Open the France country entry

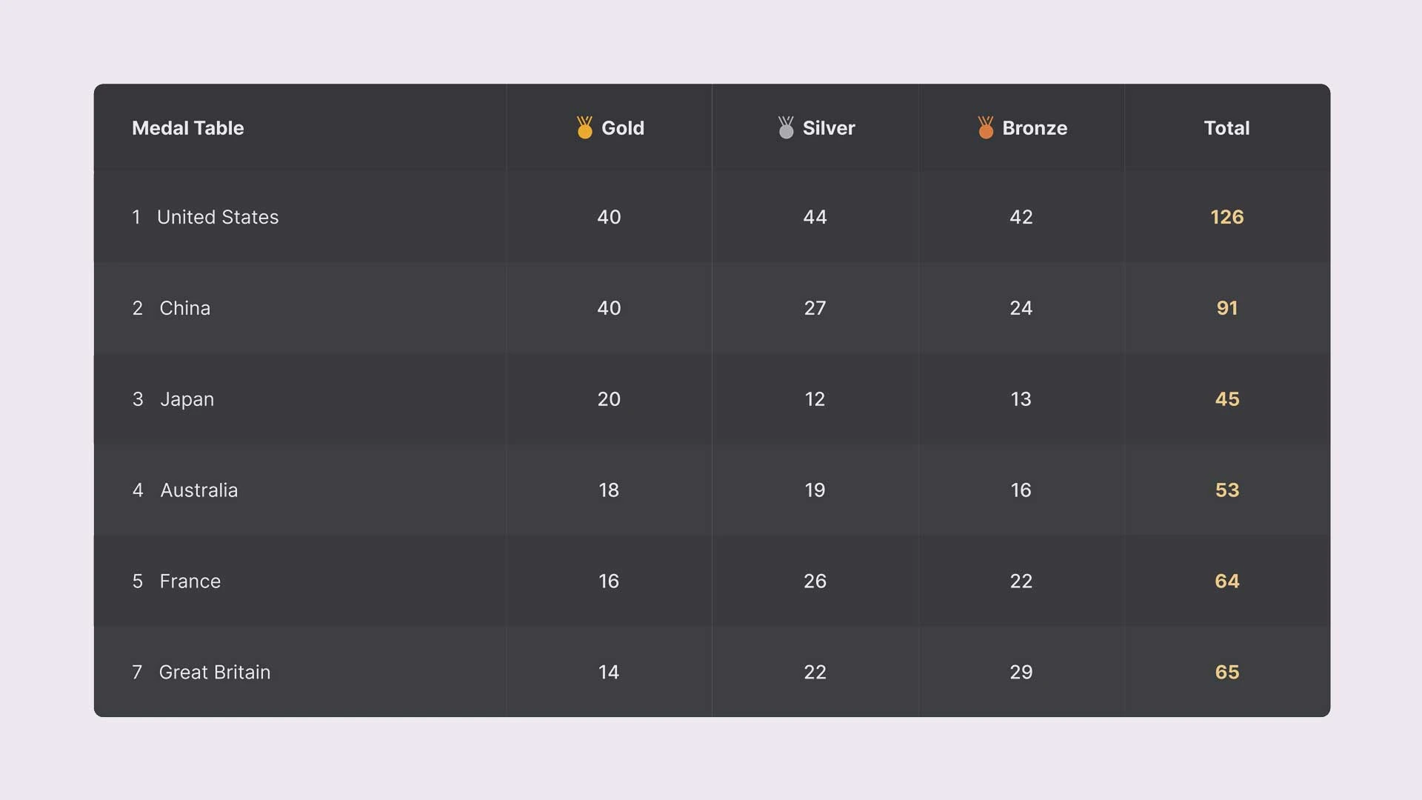click(x=190, y=581)
